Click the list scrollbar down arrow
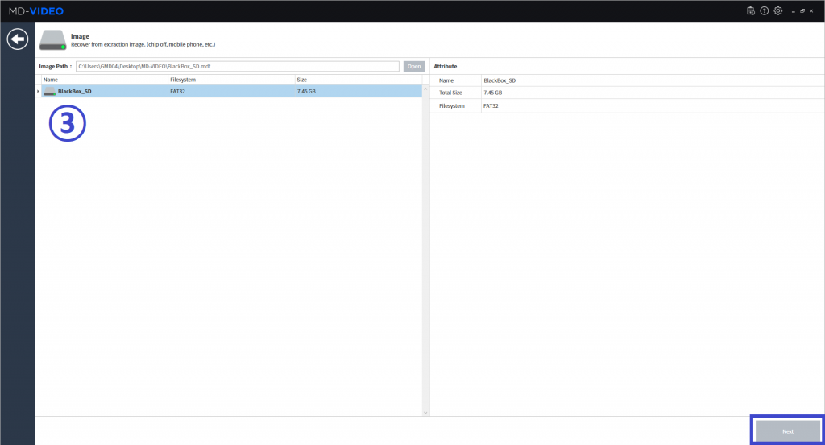825x445 pixels. tap(425, 413)
